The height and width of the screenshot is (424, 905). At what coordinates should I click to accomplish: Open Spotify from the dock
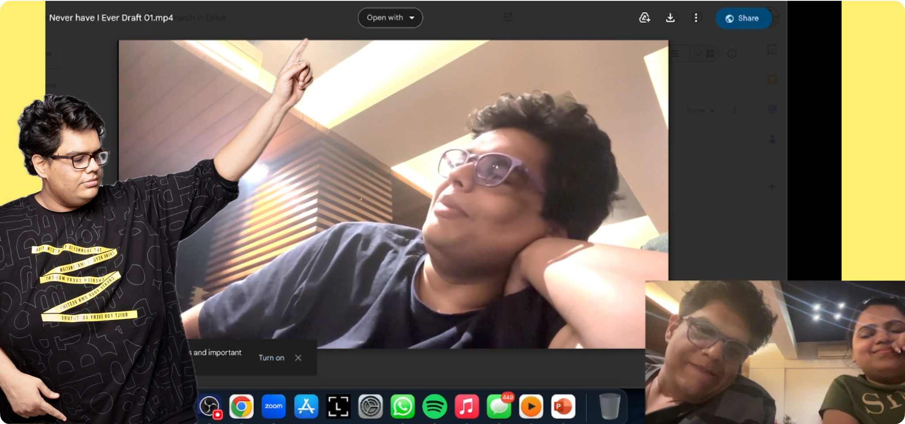[435, 406]
